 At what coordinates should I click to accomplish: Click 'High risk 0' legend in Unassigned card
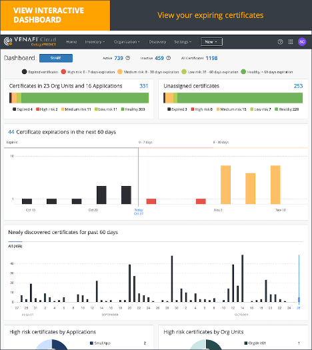202,109
